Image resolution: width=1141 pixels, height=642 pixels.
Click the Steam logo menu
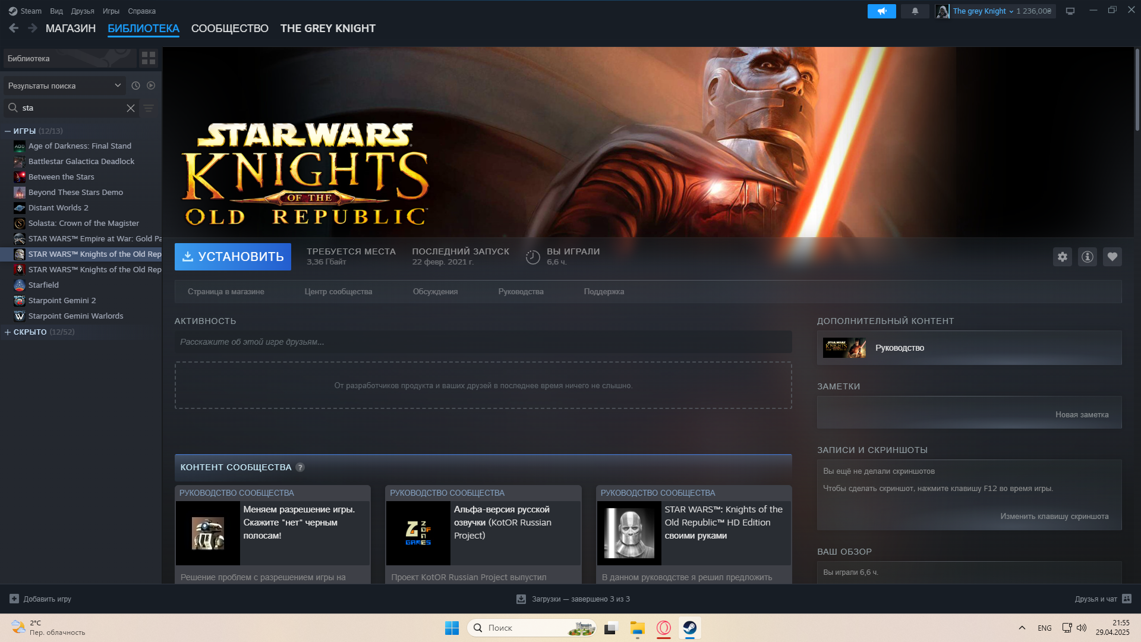coord(25,11)
